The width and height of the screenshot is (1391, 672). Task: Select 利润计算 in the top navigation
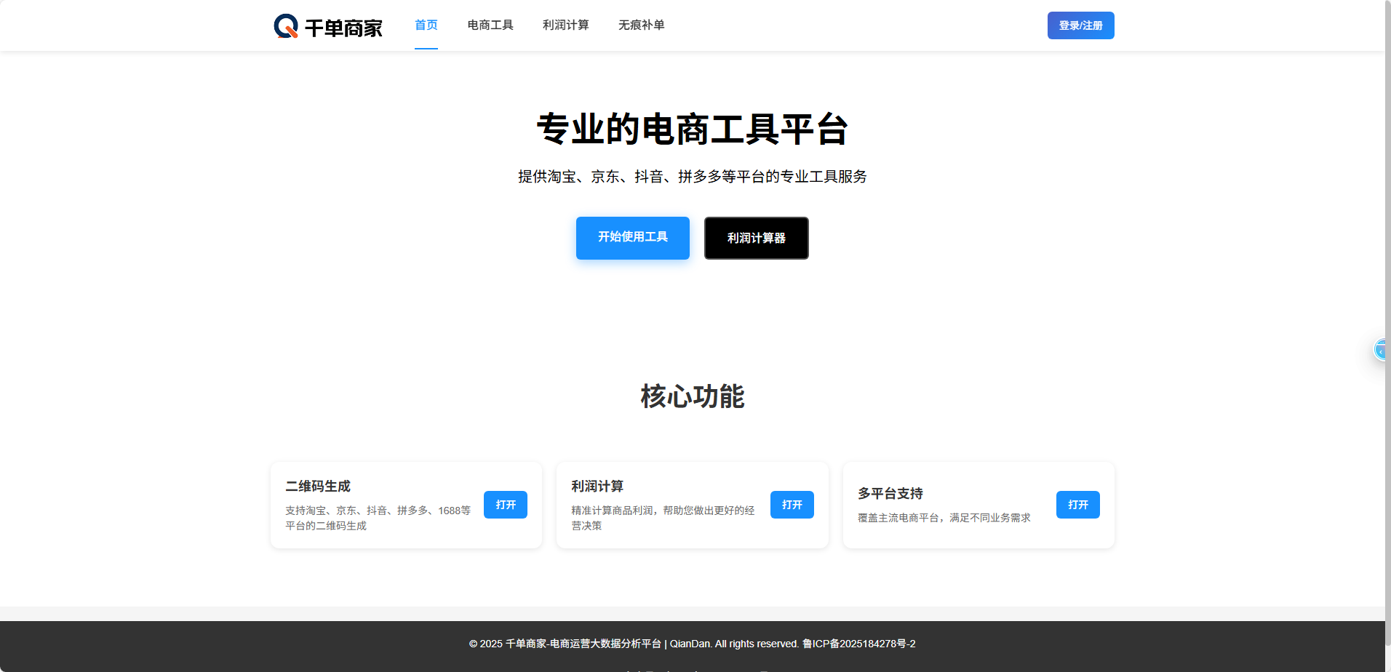click(565, 25)
